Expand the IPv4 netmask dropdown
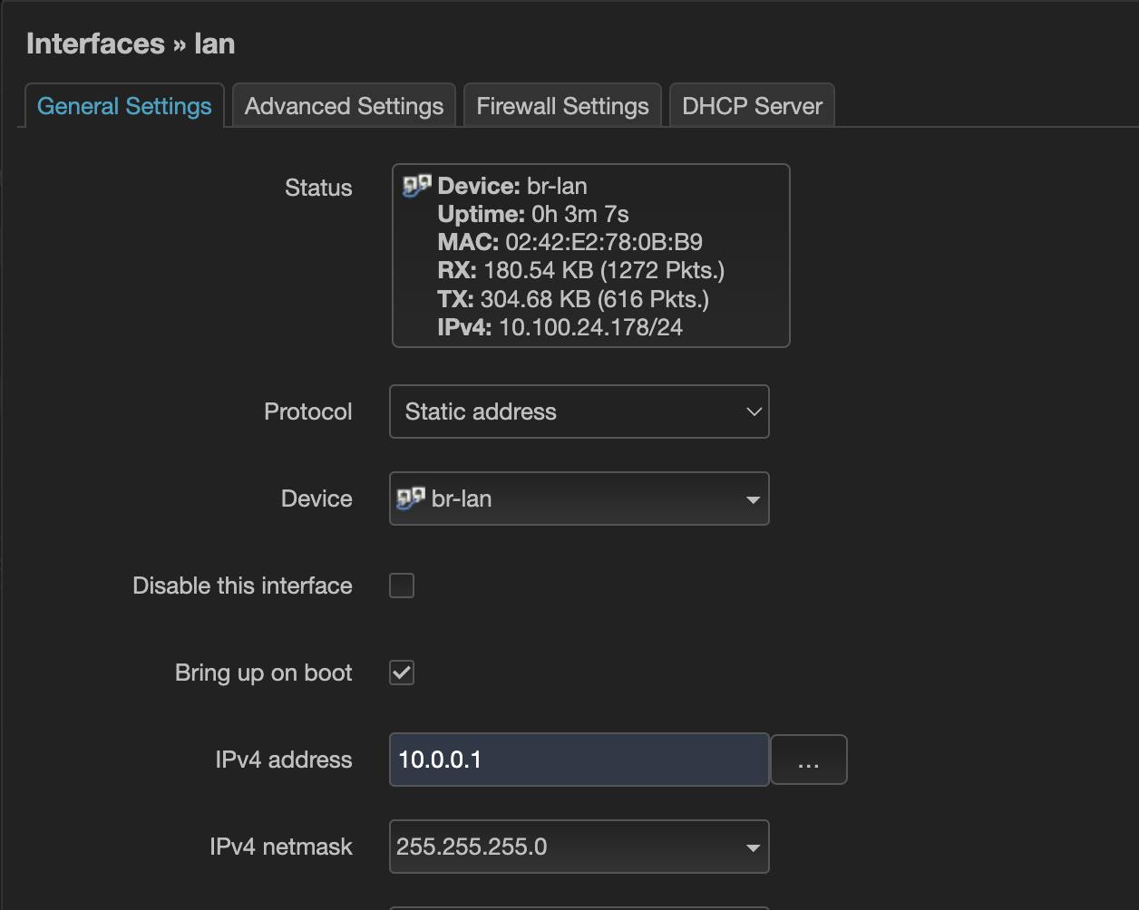 click(x=579, y=847)
